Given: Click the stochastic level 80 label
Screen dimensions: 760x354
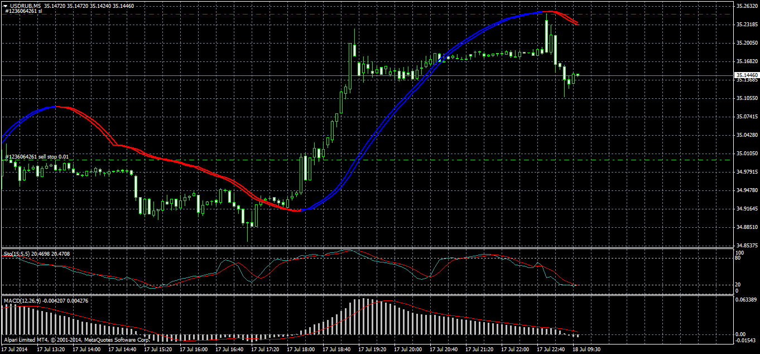Looking at the screenshot, I should coord(739,258).
